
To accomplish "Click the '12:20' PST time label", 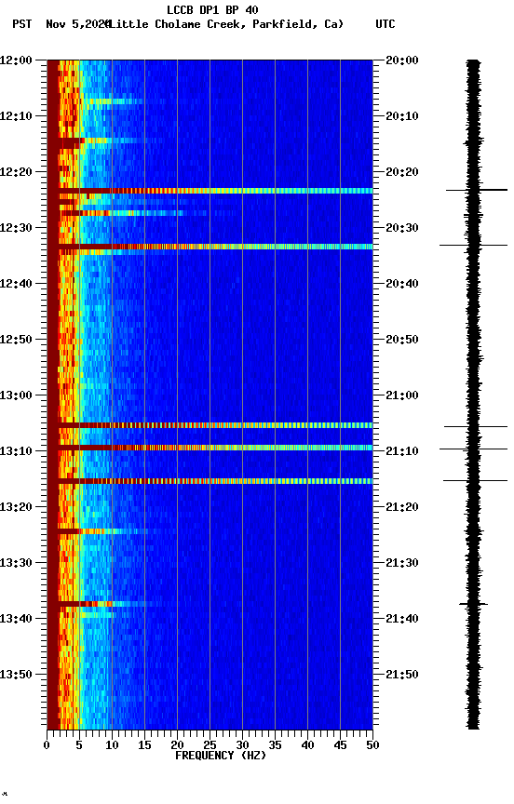I will coord(16,172).
